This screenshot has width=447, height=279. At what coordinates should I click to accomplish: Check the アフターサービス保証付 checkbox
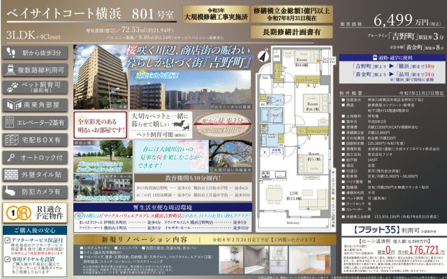(8, 241)
